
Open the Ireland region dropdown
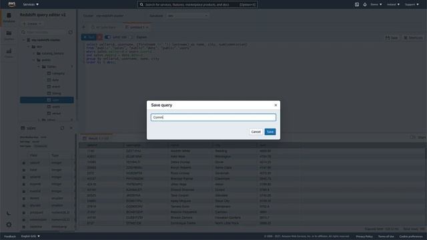393,5
